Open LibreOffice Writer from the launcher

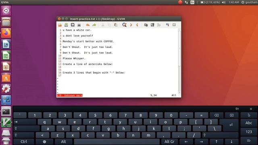[x=6, y=44]
